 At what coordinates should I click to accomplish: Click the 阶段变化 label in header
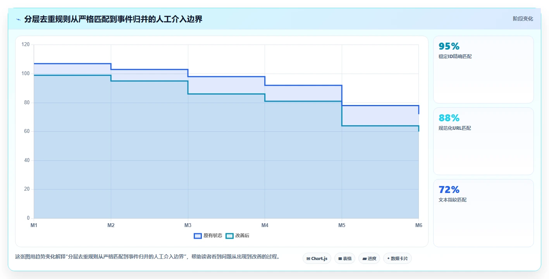[x=523, y=19]
